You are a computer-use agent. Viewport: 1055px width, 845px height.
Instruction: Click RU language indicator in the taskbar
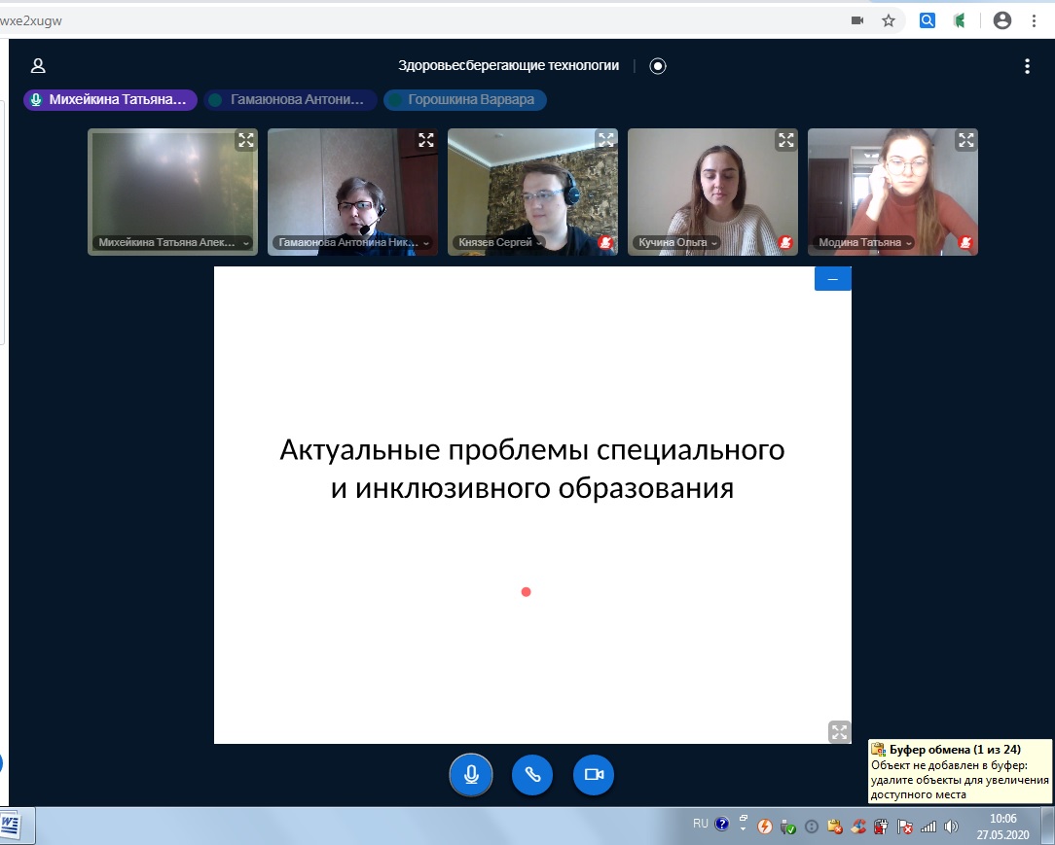point(700,824)
